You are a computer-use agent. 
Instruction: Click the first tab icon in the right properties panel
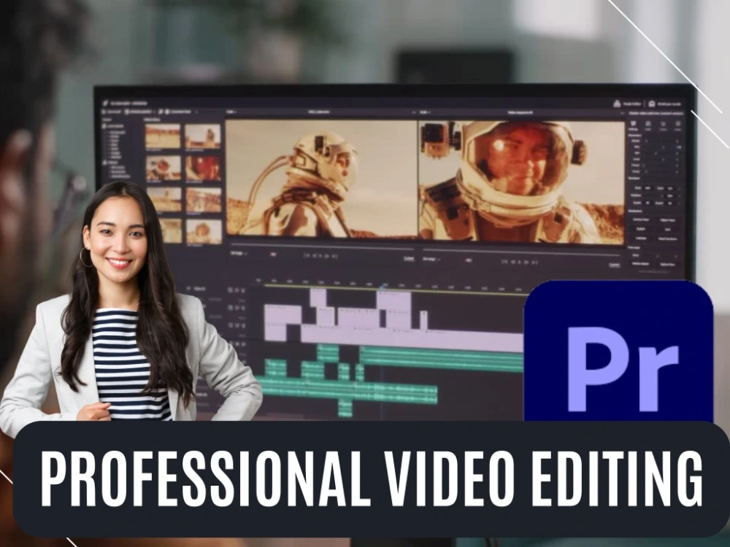click(x=633, y=124)
